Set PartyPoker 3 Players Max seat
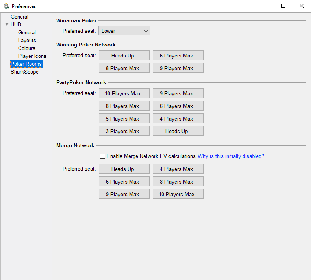 124,131
